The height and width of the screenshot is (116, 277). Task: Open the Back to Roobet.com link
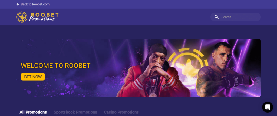coord(35,4)
